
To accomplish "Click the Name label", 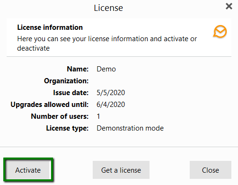I will tap(78, 69).
